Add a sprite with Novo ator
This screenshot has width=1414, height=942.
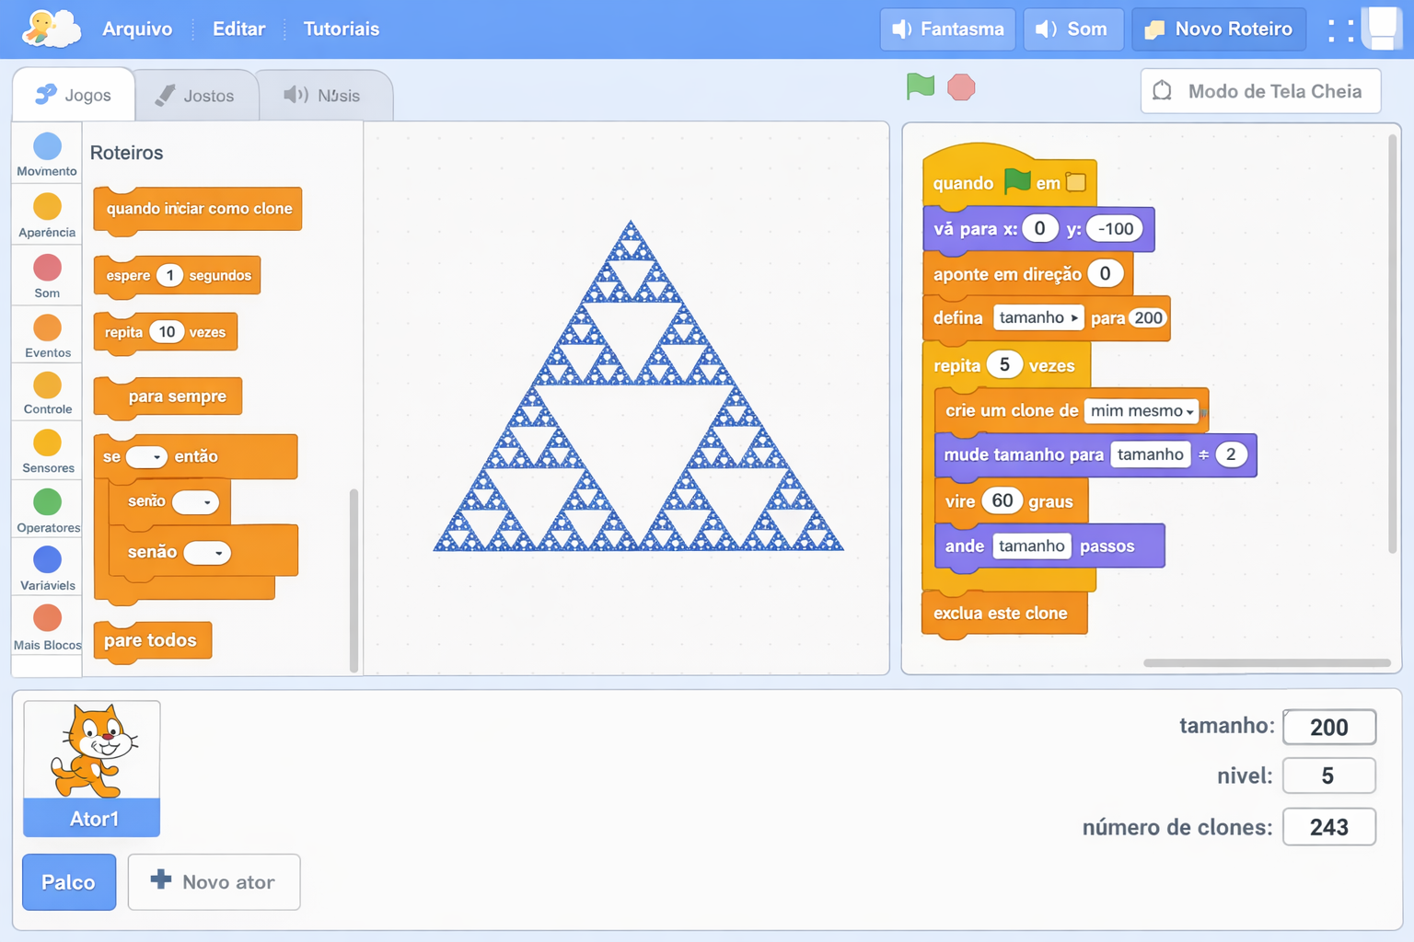pyautogui.click(x=214, y=881)
